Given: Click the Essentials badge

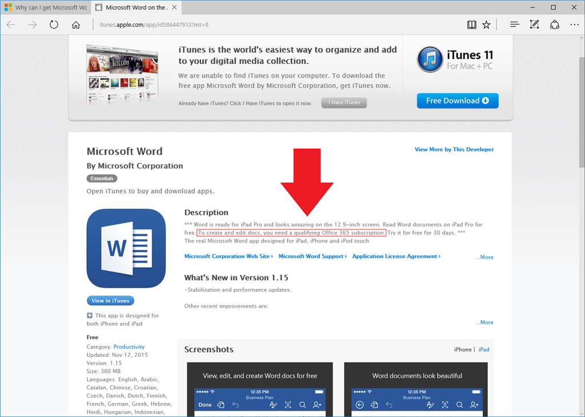Looking at the screenshot, I should coord(102,178).
